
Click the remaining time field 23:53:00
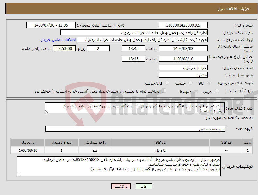64,48
